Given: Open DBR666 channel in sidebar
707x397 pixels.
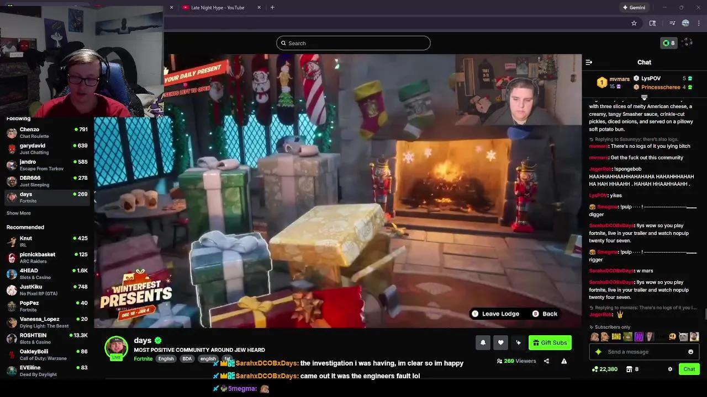Looking at the screenshot, I should [x=47, y=181].
